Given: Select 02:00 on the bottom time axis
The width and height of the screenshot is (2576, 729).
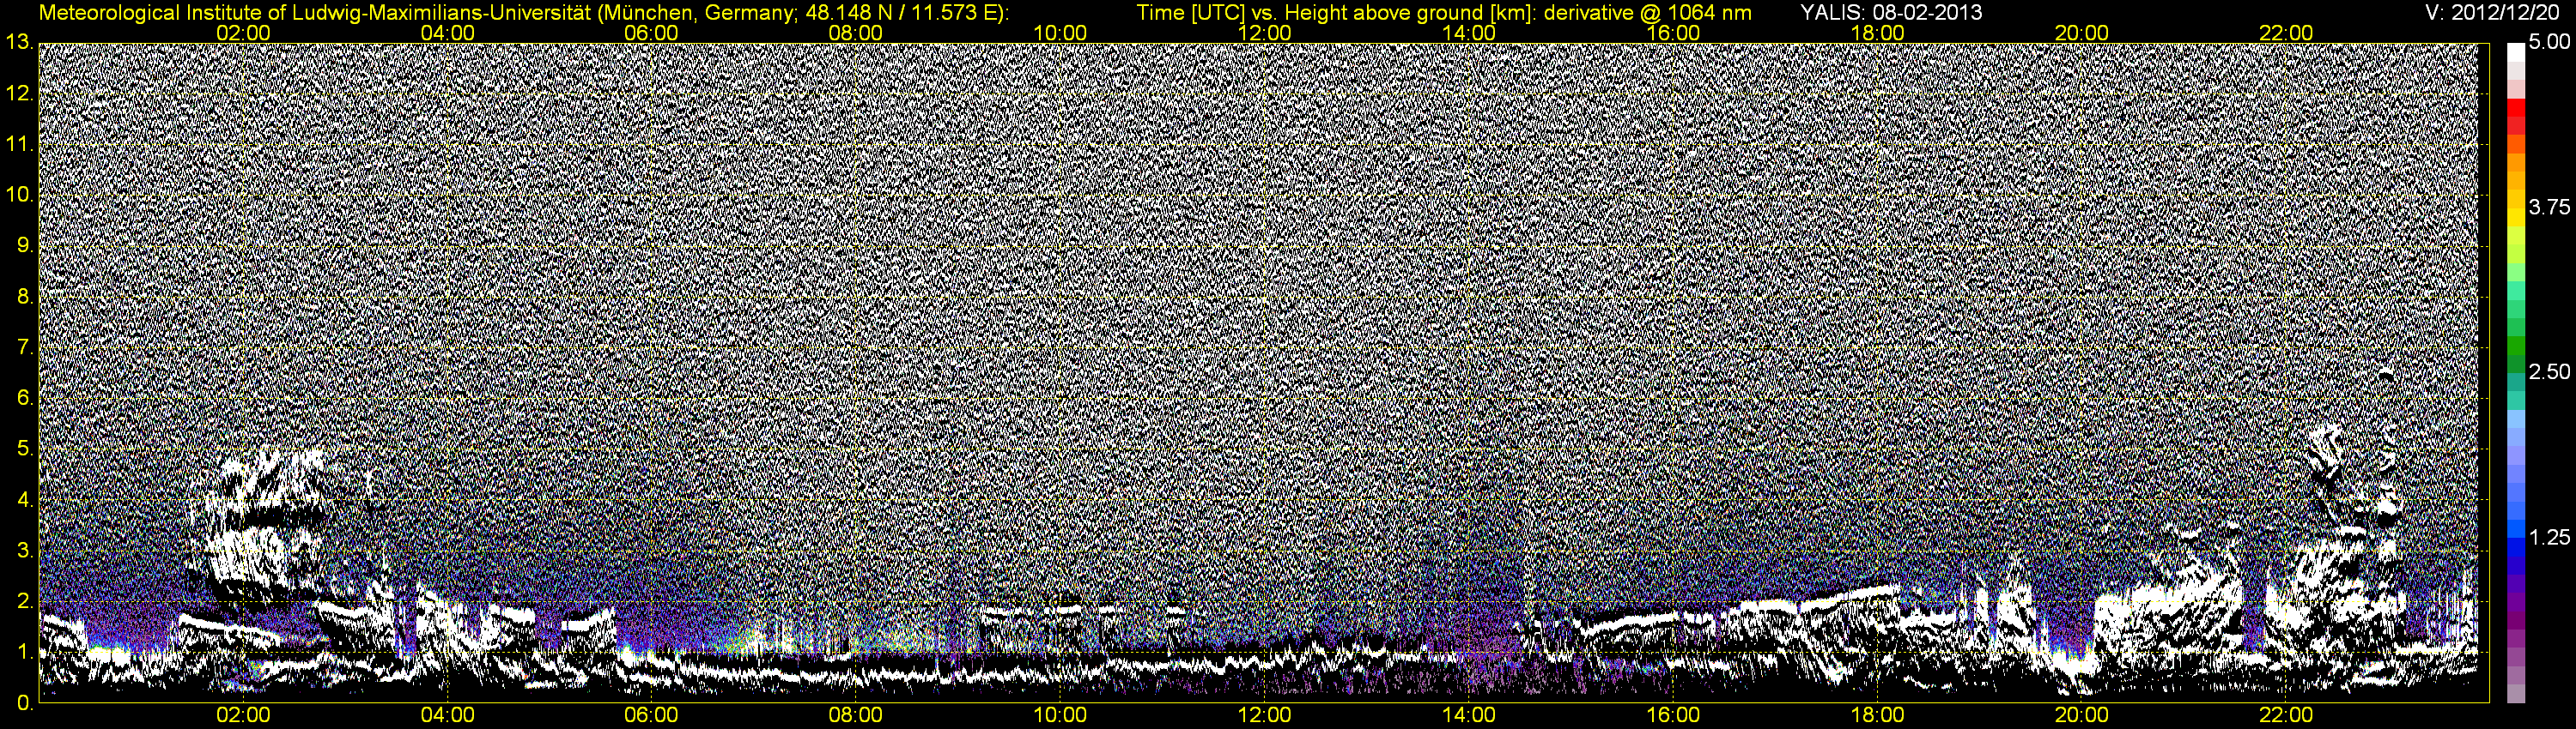Looking at the screenshot, I should (x=243, y=716).
